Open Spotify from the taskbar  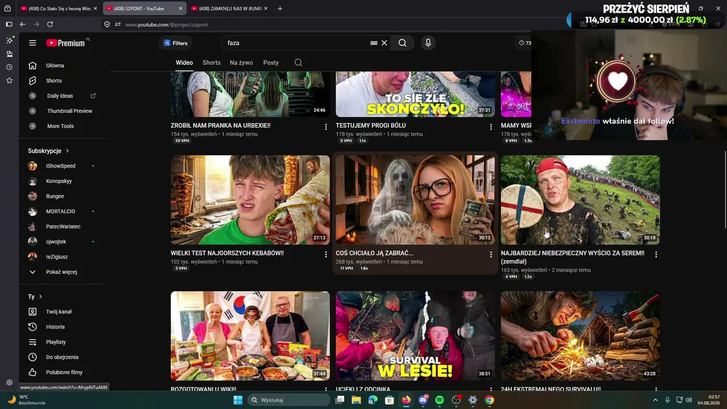tap(440, 400)
